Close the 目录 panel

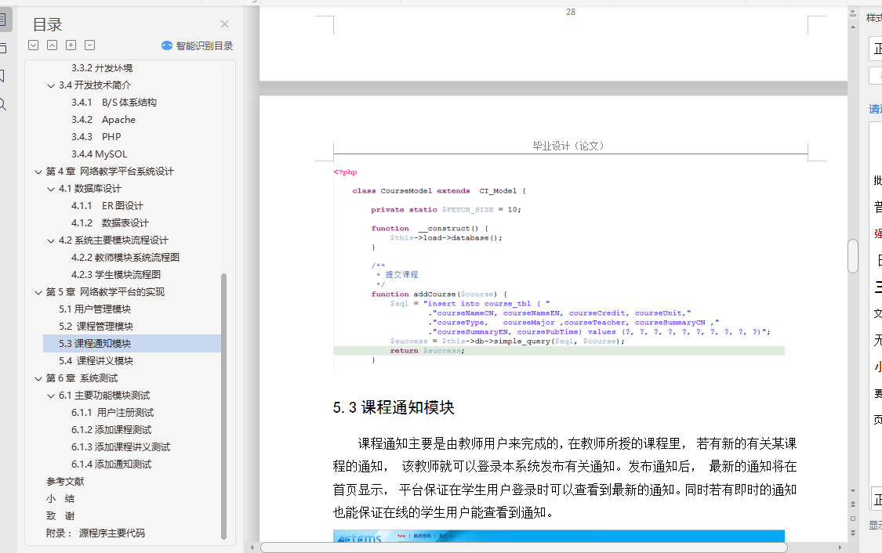click(x=224, y=23)
